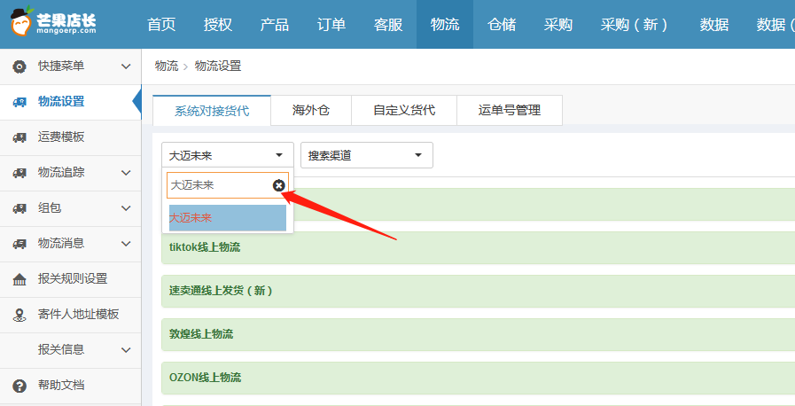Click the Mango ERP logo
This screenshot has height=406, width=795.
click(63, 24)
